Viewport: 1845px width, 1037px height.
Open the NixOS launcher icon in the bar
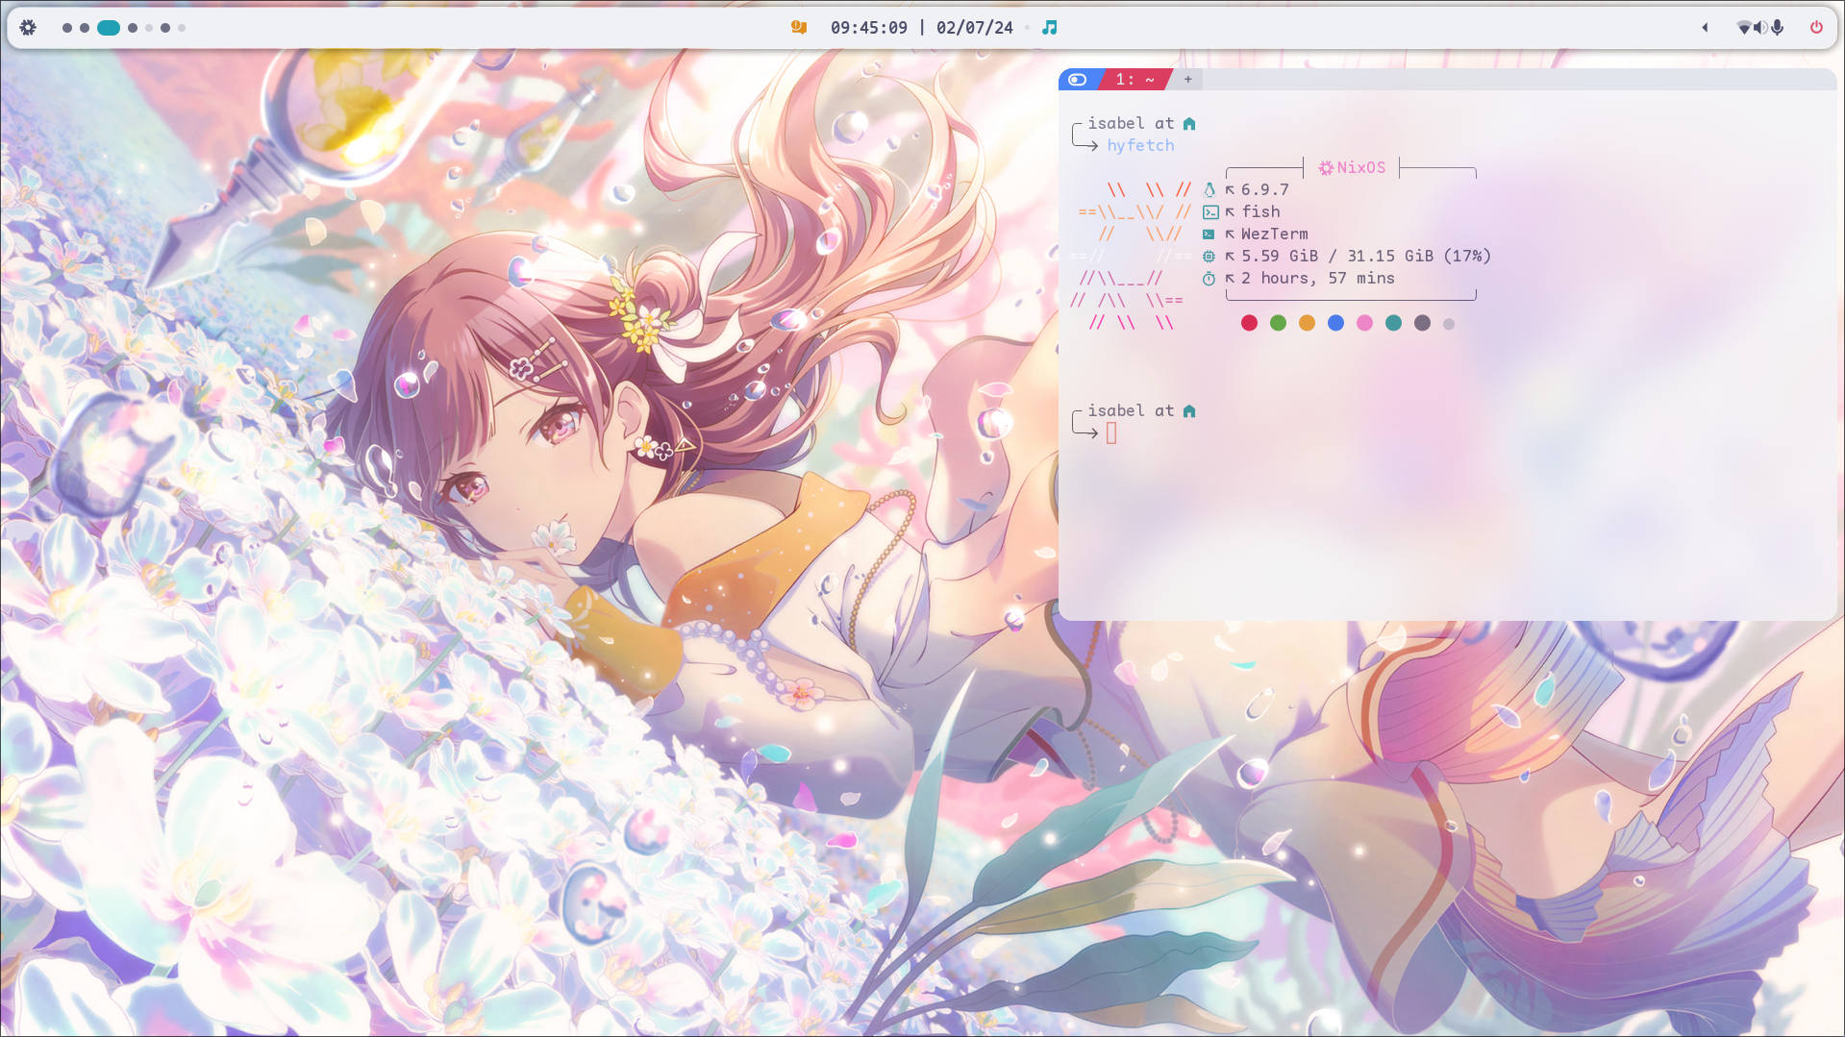tap(28, 28)
